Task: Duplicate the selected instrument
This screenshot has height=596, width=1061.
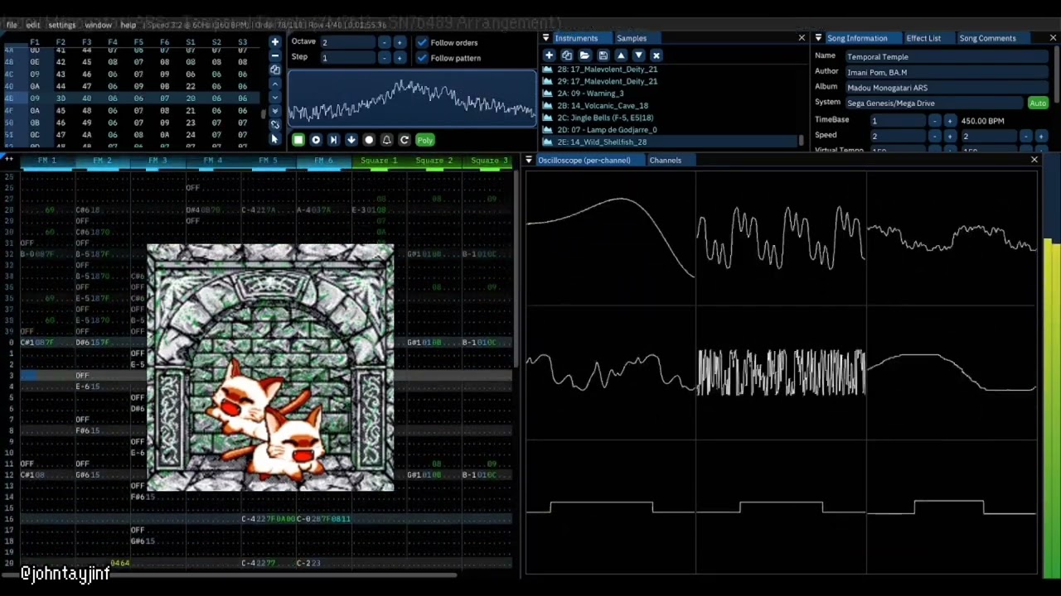Action: (x=567, y=55)
